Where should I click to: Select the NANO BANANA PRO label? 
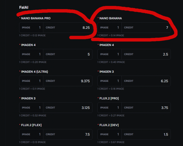click(36, 18)
